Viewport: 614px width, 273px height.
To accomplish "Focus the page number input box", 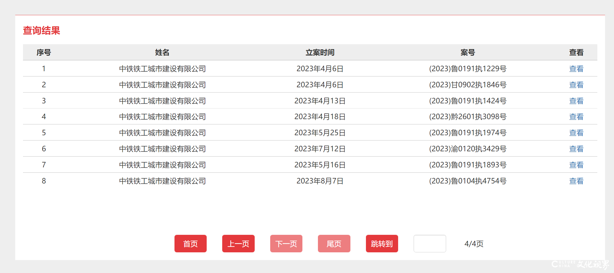I will pos(430,243).
